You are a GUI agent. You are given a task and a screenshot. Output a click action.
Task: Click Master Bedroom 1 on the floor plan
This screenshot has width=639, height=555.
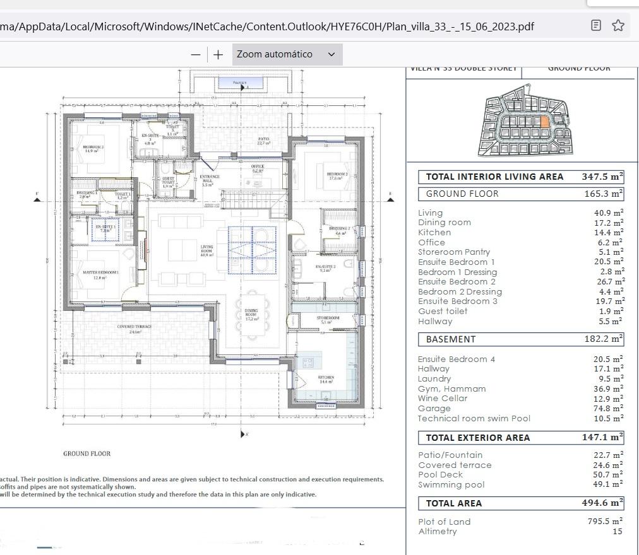point(101,274)
